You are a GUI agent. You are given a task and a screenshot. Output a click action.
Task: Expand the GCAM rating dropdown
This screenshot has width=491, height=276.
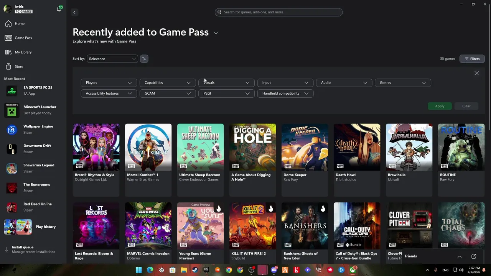click(167, 94)
